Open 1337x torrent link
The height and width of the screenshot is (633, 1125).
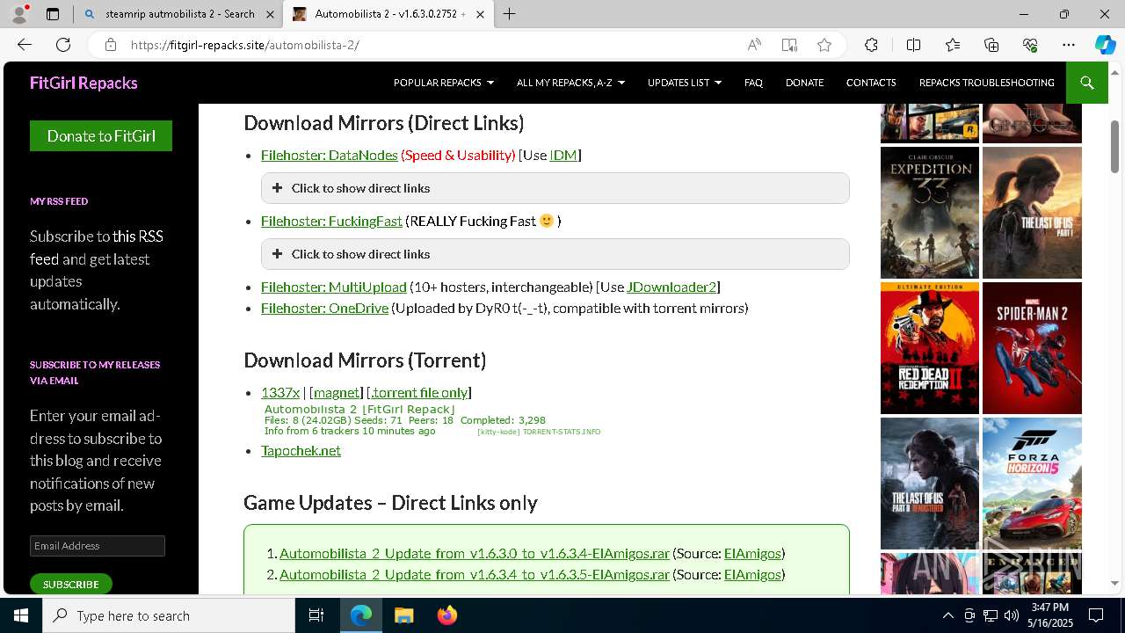tap(280, 392)
